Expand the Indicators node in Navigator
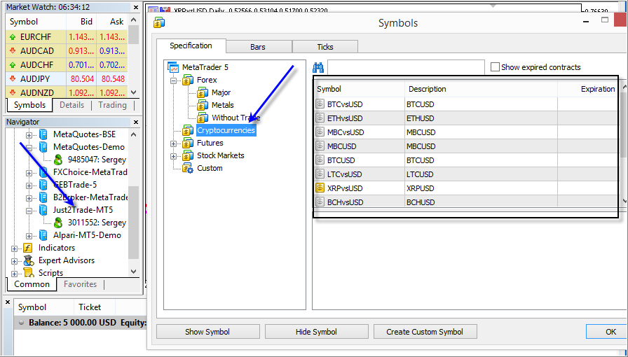Viewport: 628px width, 357px height. 14,248
